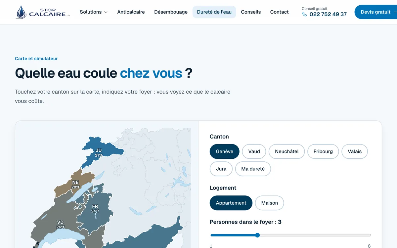Image resolution: width=397 pixels, height=248 pixels.
Task: Expand the Solutions menu chevron
Action: click(106, 12)
